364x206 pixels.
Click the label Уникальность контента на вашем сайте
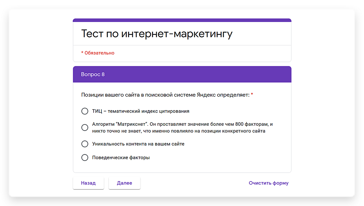point(138,144)
